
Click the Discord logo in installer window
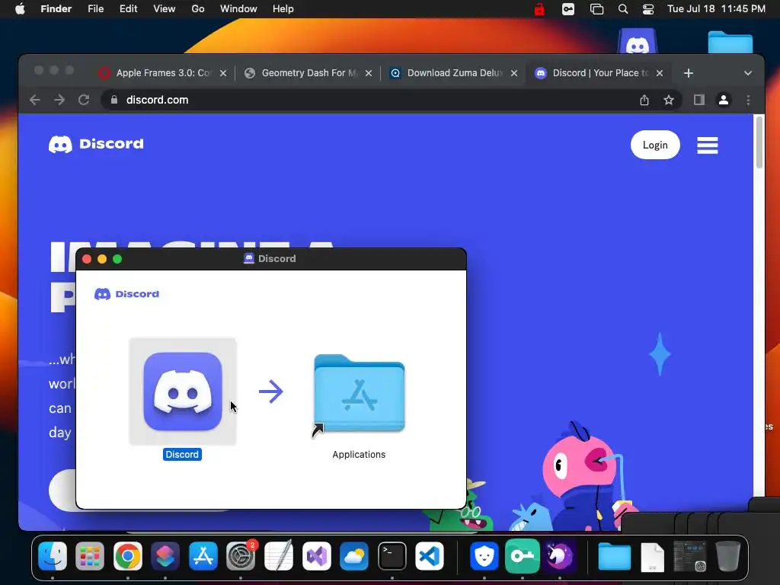[x=127, y=294]
